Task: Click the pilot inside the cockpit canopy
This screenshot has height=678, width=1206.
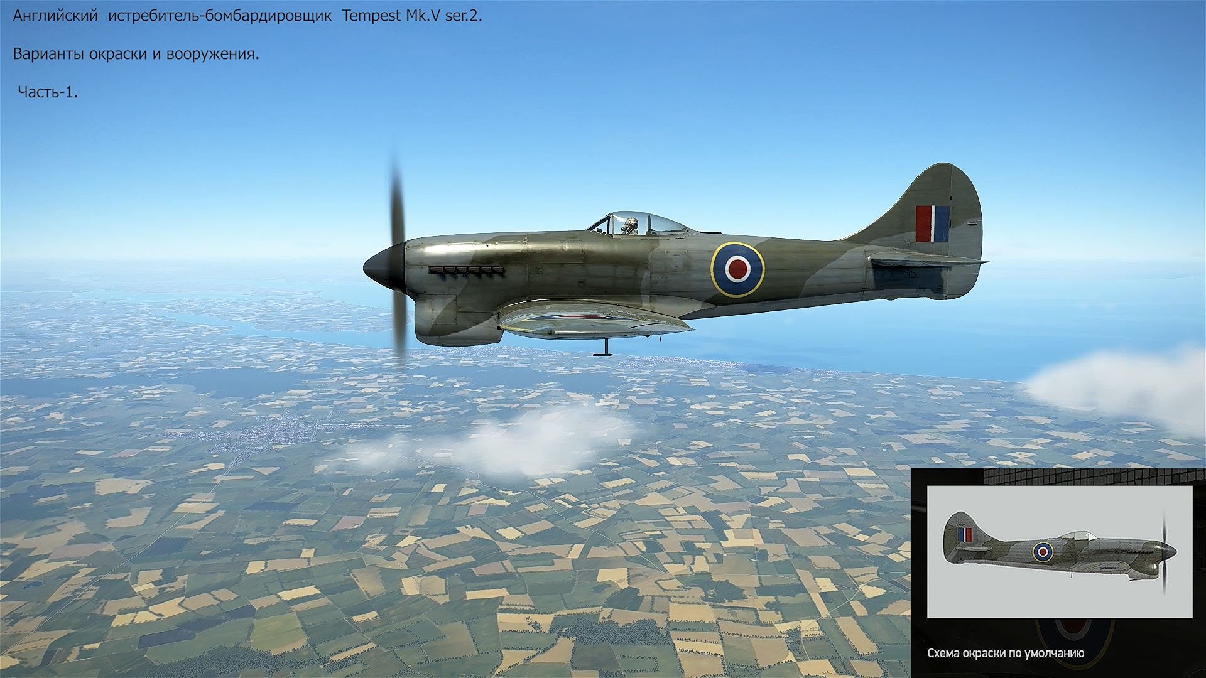Action: coord(629,225)
